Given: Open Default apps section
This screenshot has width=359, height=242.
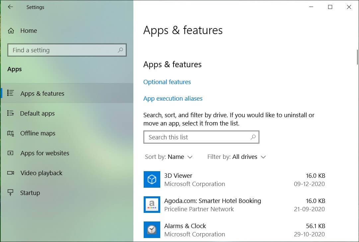Looking at the screenshot, I should 67,113.
